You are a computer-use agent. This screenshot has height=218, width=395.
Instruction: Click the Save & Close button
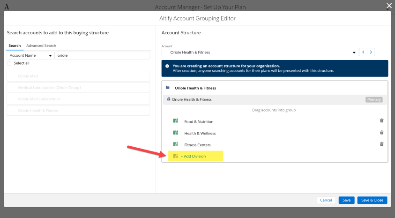click(372, 200)
